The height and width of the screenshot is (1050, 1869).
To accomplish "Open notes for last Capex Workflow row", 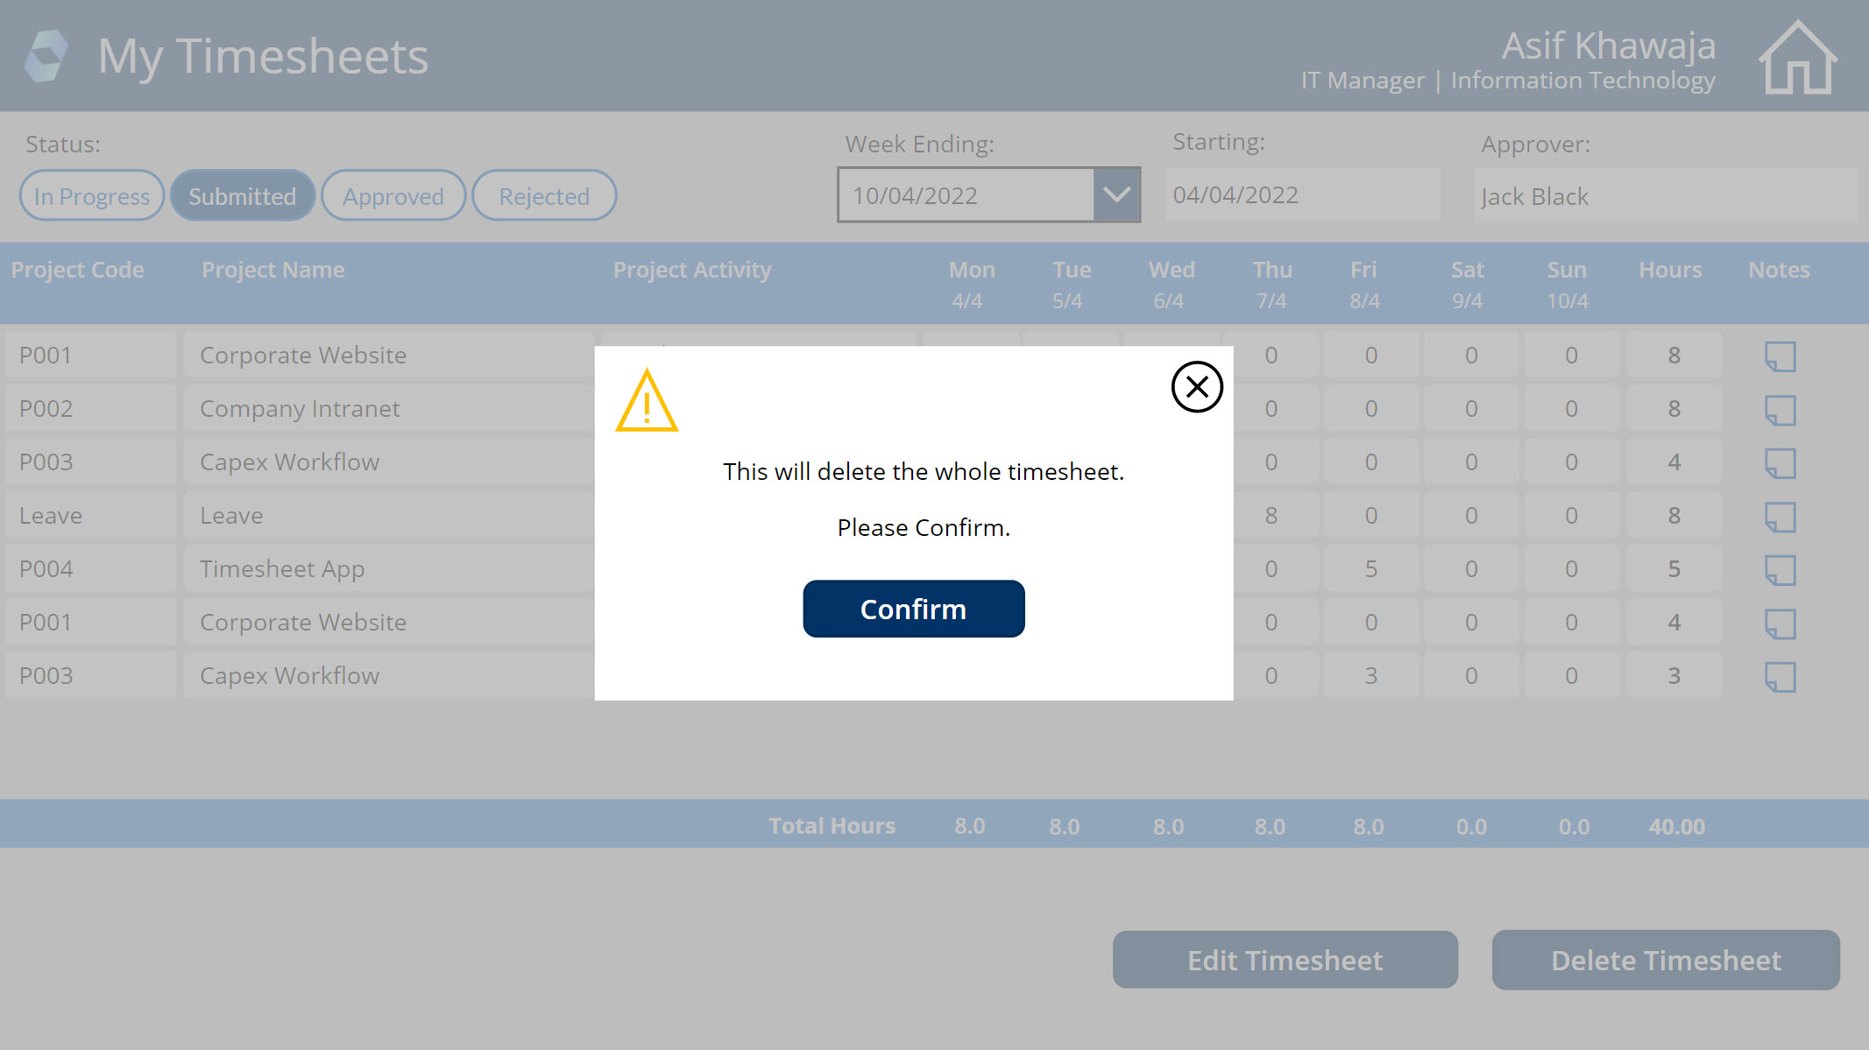I will pyautogui.click(x=1780, y=677).
